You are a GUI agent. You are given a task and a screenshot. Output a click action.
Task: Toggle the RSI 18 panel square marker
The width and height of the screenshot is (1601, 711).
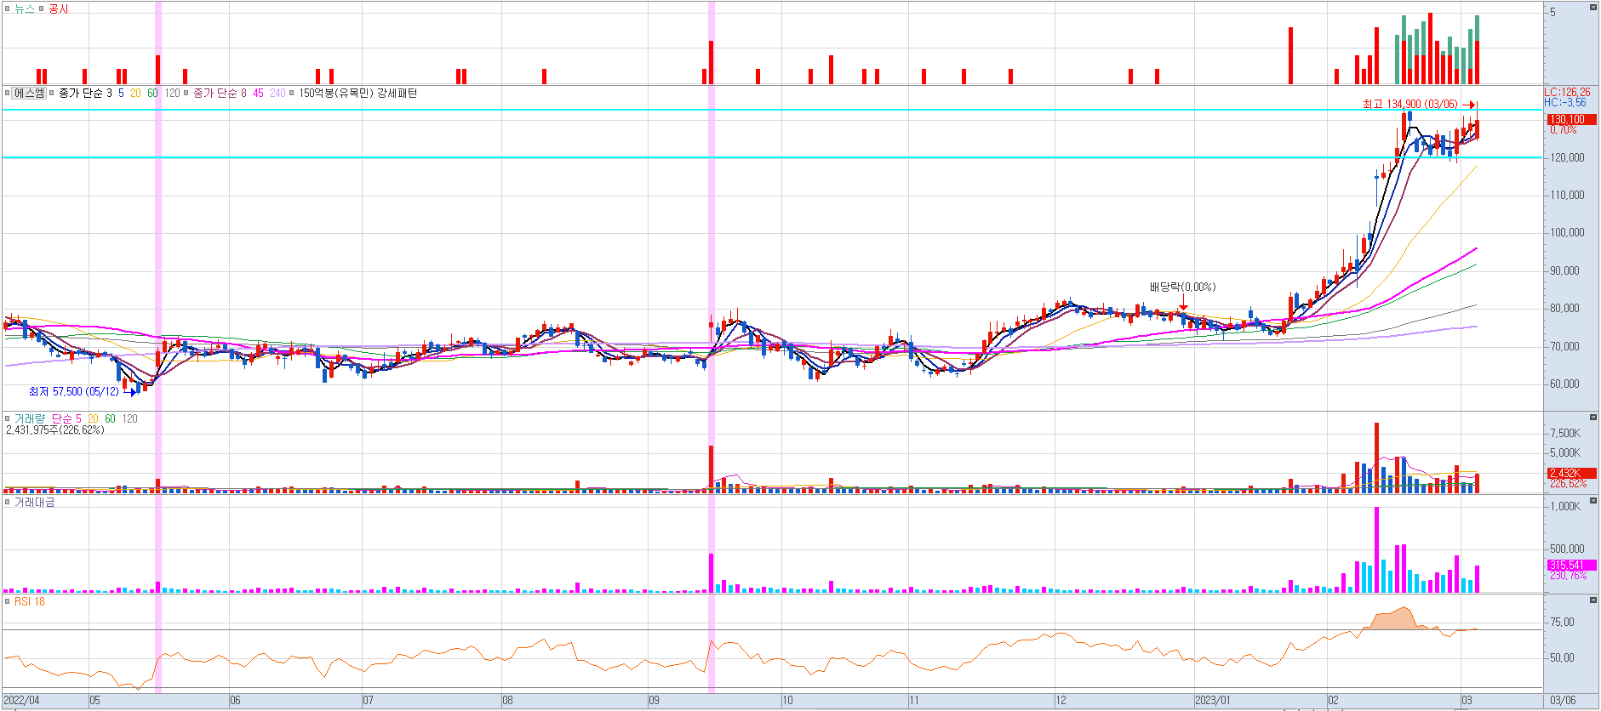pyautogui.click(x=7, y=601)
